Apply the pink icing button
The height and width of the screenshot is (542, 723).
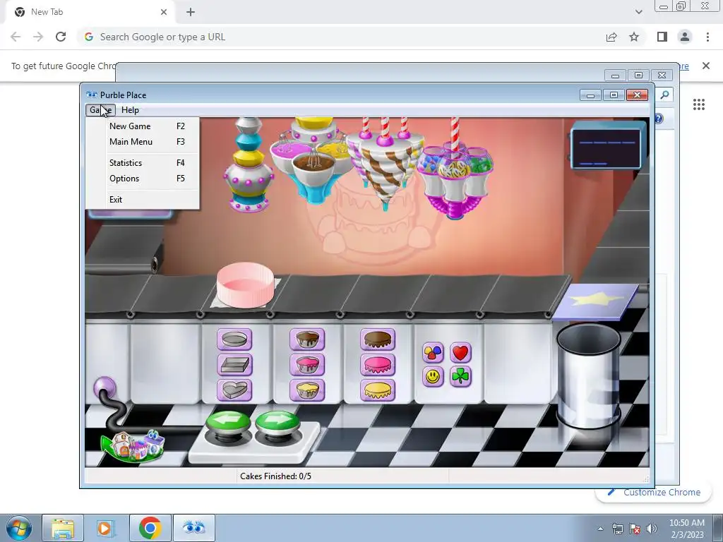pos(378,365)
